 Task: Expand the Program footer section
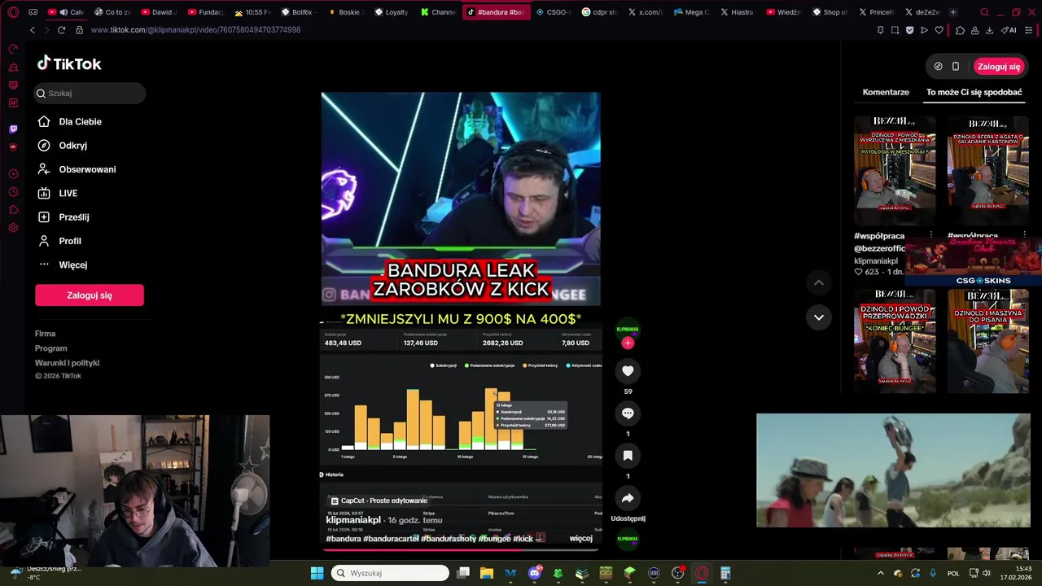click(x=50, y=348)
